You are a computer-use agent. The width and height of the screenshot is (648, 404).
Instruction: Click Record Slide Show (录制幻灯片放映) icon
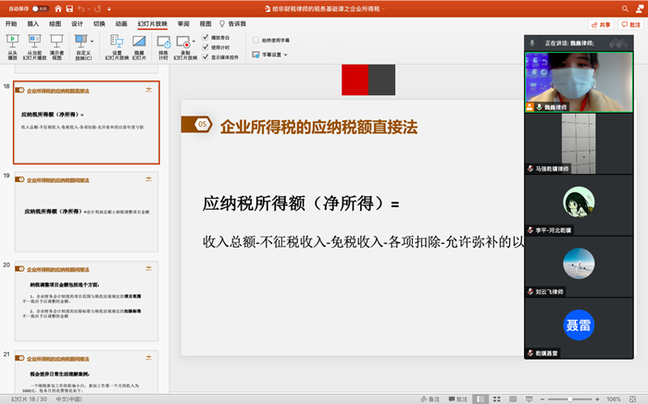pos(182,43)
